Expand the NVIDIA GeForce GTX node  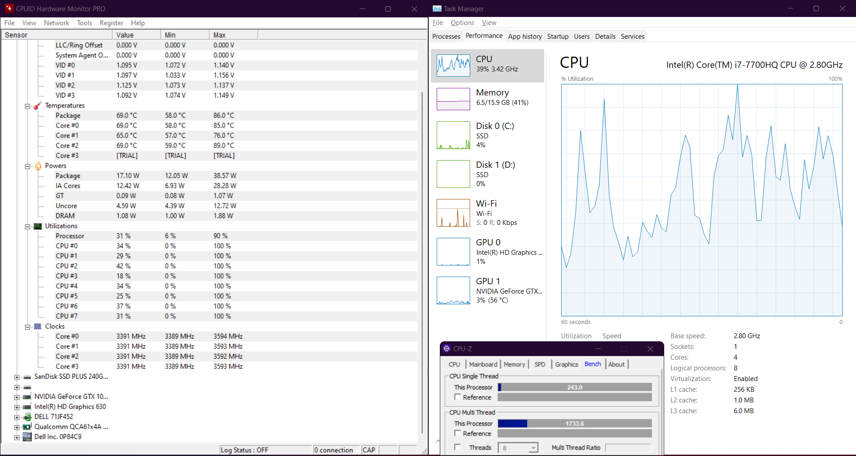[17, 397]
